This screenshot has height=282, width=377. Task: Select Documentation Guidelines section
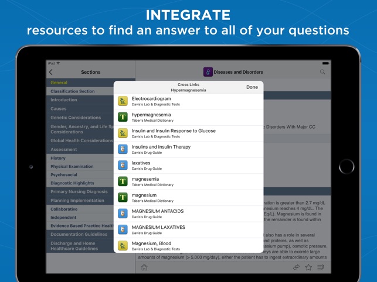coord(80,234)
